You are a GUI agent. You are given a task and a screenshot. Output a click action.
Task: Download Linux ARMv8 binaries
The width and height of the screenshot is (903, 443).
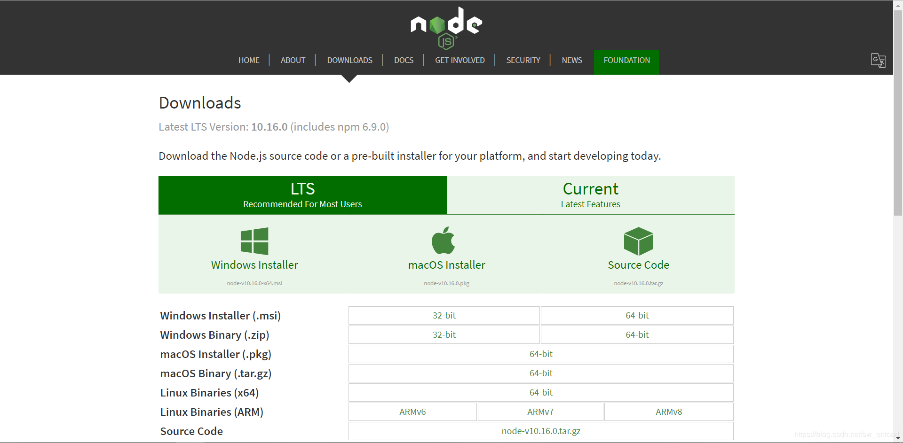669,412
